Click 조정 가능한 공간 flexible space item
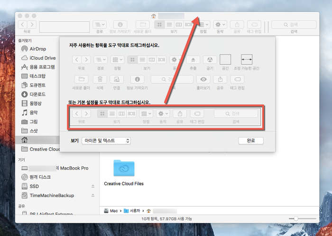The width and height of the screenshot is (332, 236). click(x=247, y=59)
